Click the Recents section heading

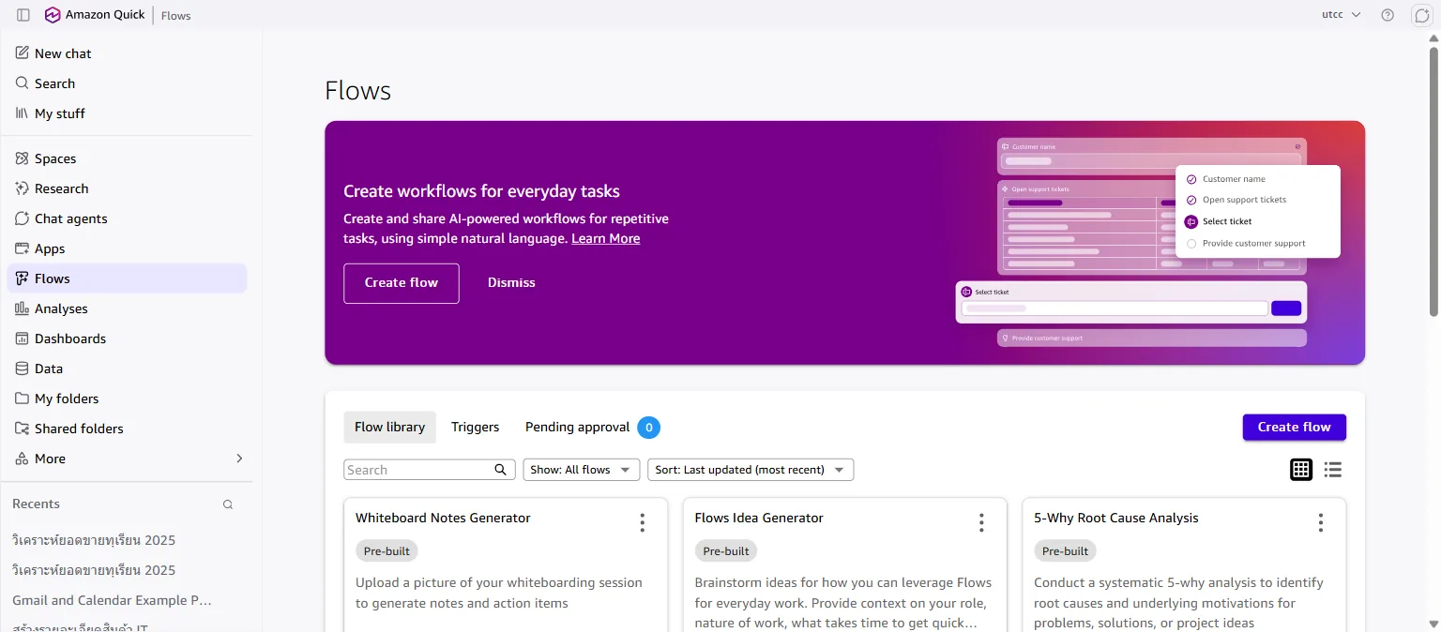[36, 504]
